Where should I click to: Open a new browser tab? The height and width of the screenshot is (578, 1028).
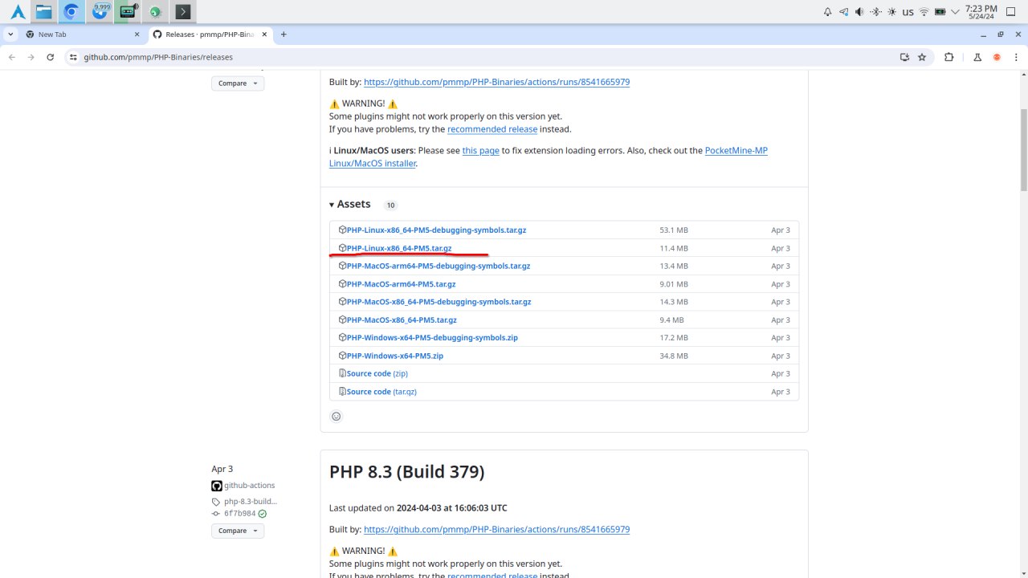point(284,35)
